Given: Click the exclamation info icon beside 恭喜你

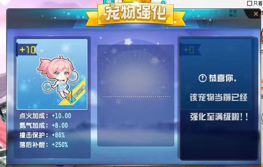Looking at the screenshot, I should (x=203, y=78).
